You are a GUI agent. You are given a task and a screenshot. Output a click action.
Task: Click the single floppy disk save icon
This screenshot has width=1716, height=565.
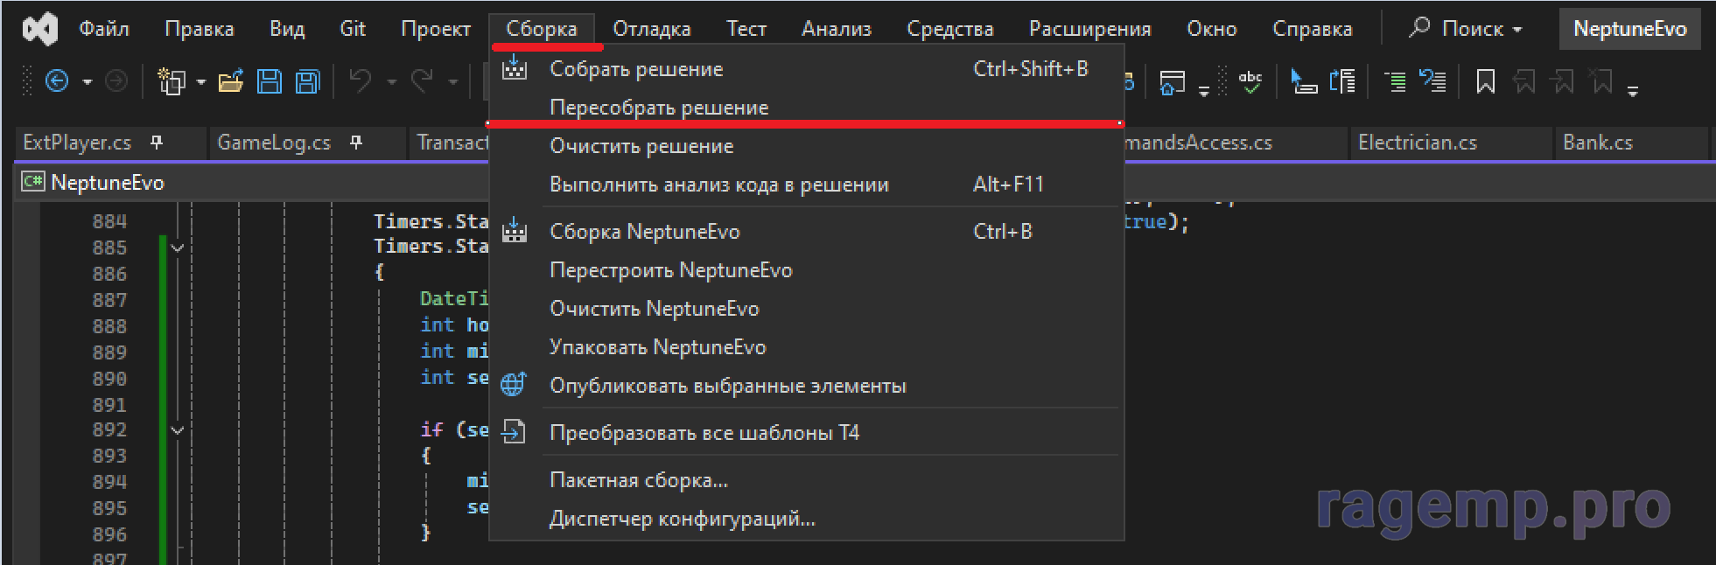[x=270, y=82]
